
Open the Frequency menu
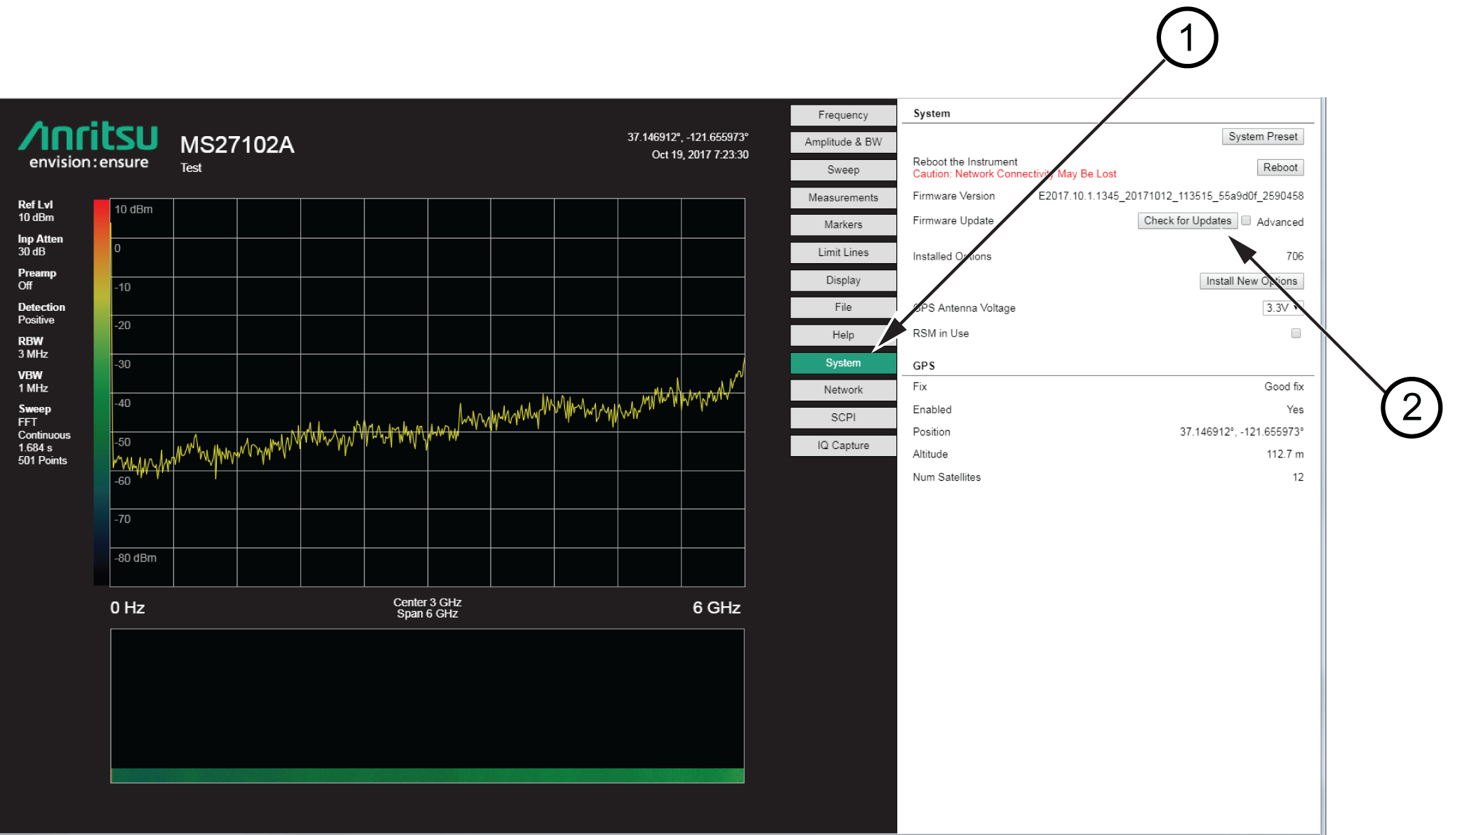pos(842,115)
